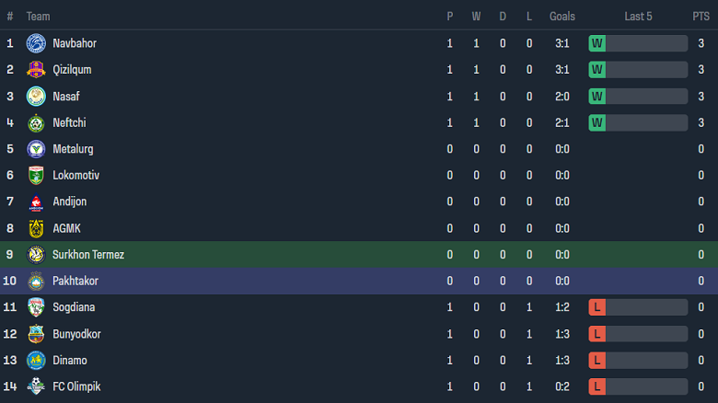Click the Andijon club crest
This screenshot has height=403, width=718.
36,201
